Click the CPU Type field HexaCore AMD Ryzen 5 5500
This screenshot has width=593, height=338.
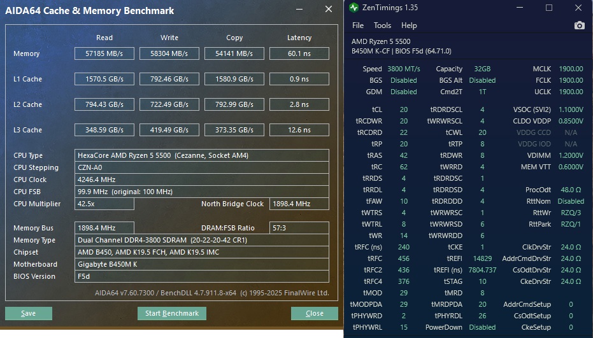pos(201,155)
